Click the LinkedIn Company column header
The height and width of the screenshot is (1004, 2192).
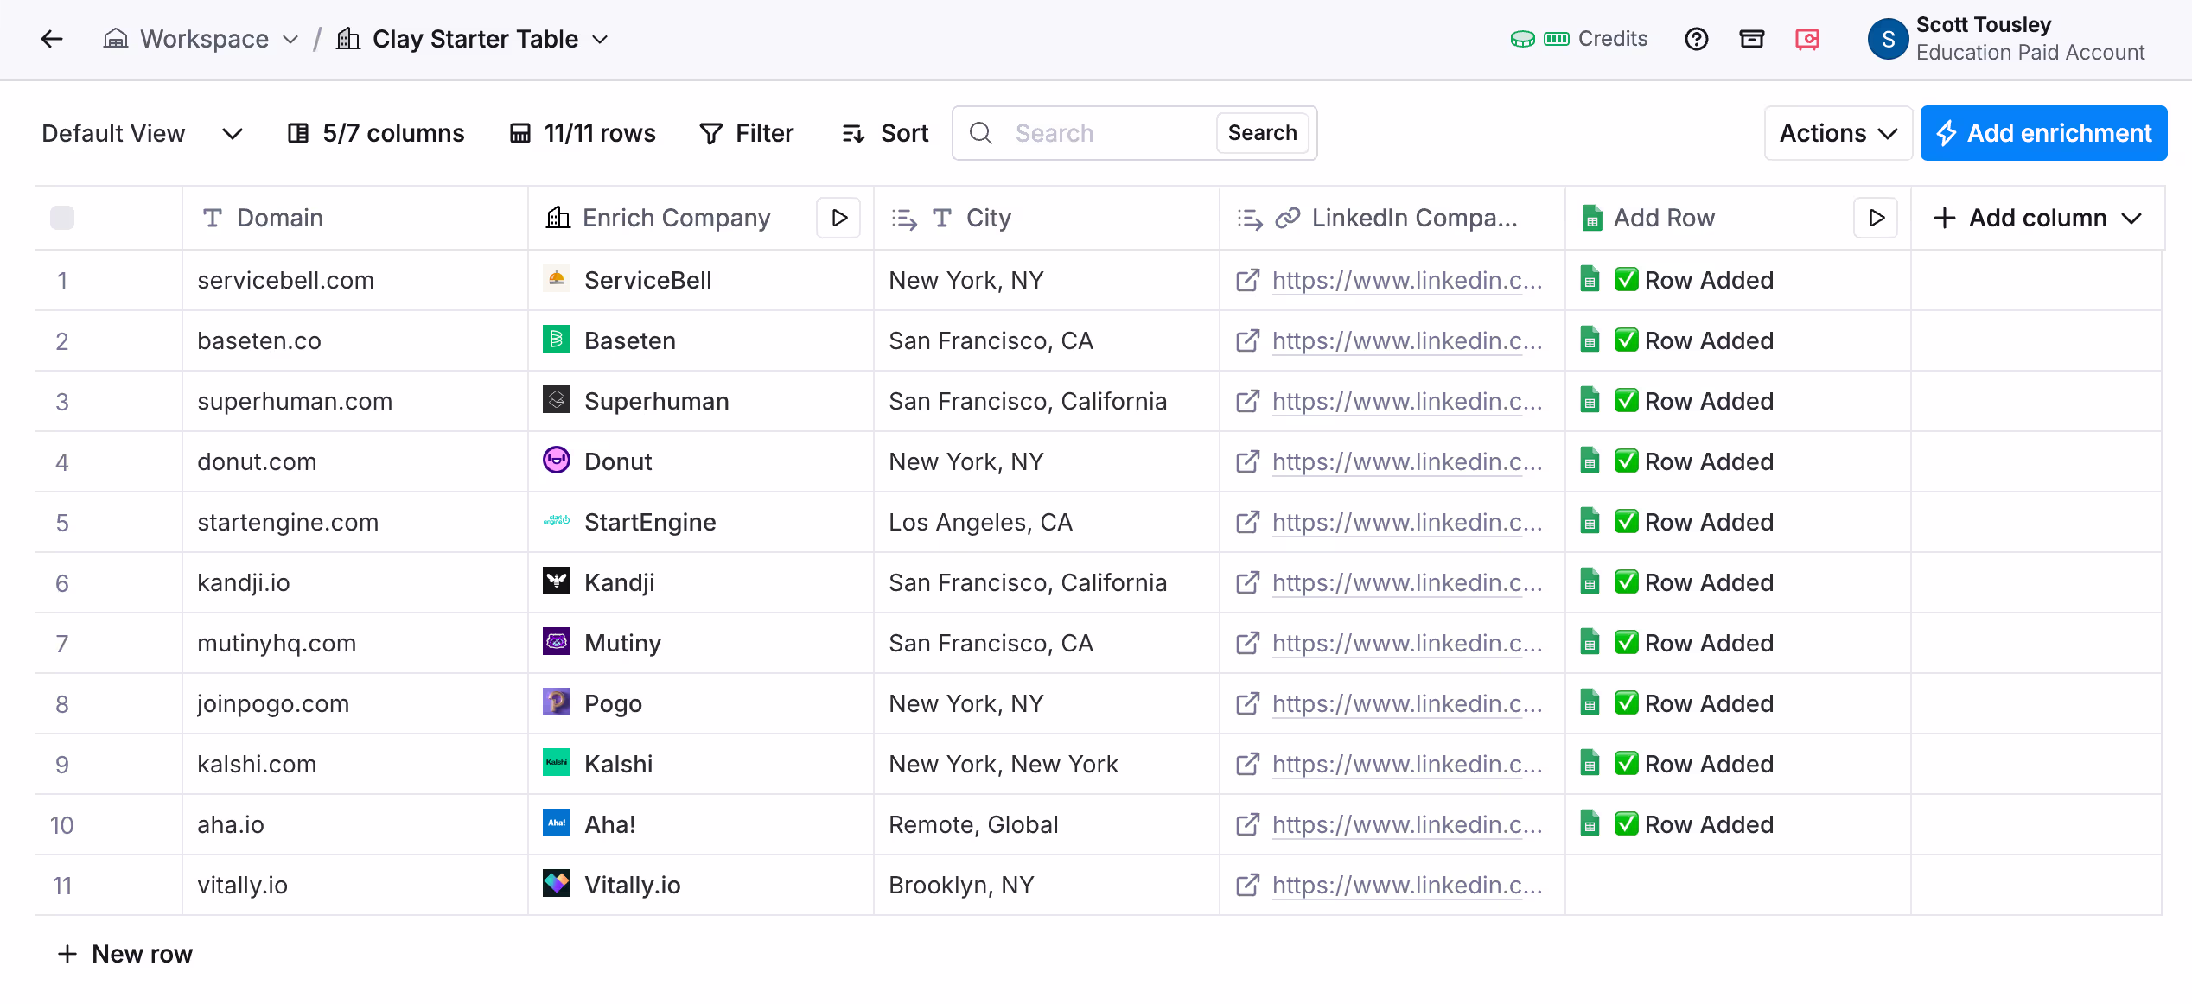[x=1392, y=218]
